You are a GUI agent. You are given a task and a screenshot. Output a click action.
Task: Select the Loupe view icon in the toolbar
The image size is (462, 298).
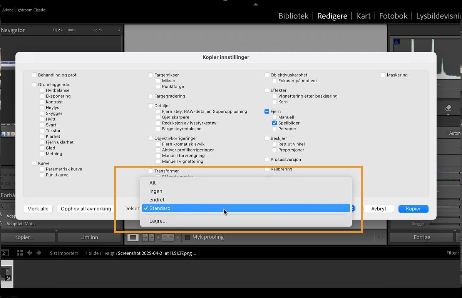[133, 237]
